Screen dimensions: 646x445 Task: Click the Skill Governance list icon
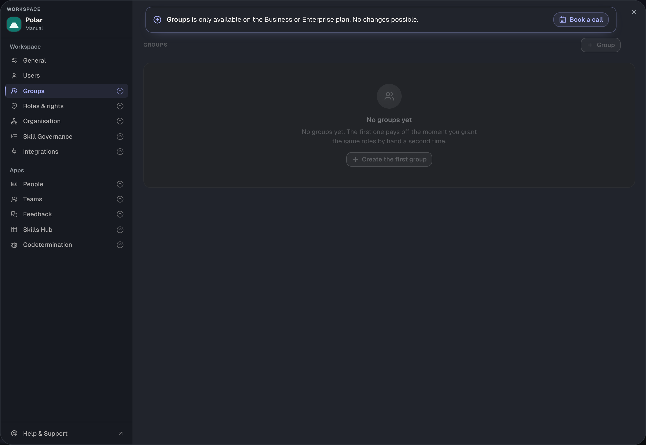point(14,136)
